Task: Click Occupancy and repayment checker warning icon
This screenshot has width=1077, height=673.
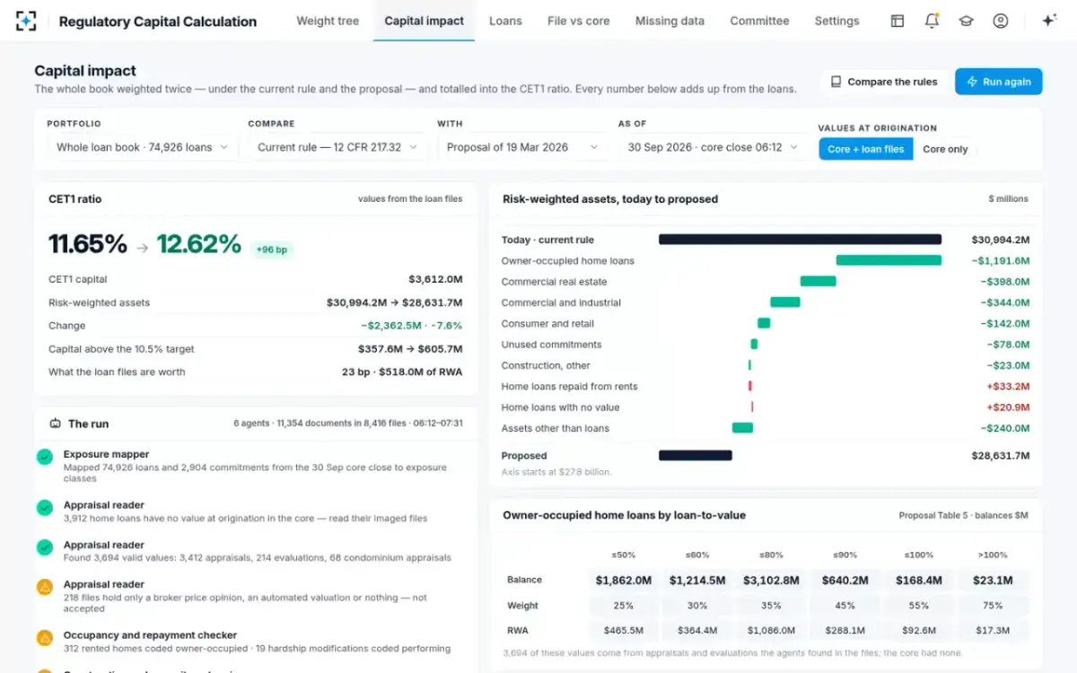Action: point(45,638)
